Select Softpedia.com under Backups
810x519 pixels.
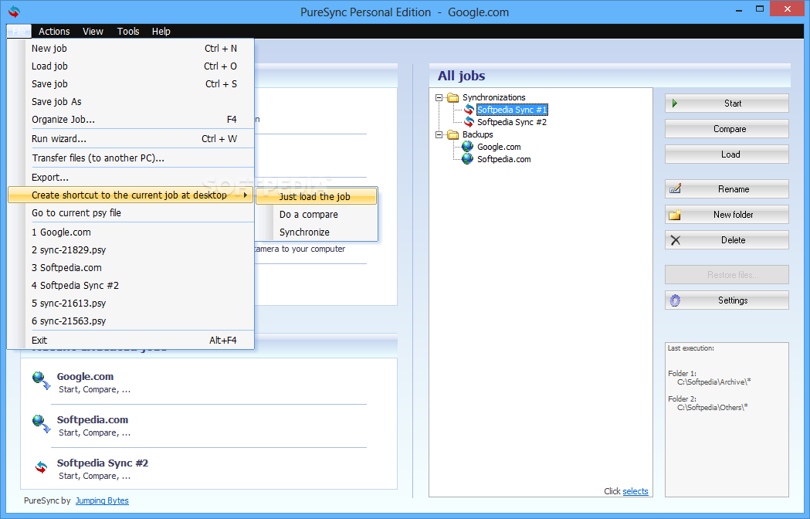pyautogui.click(x=503, y=159)
